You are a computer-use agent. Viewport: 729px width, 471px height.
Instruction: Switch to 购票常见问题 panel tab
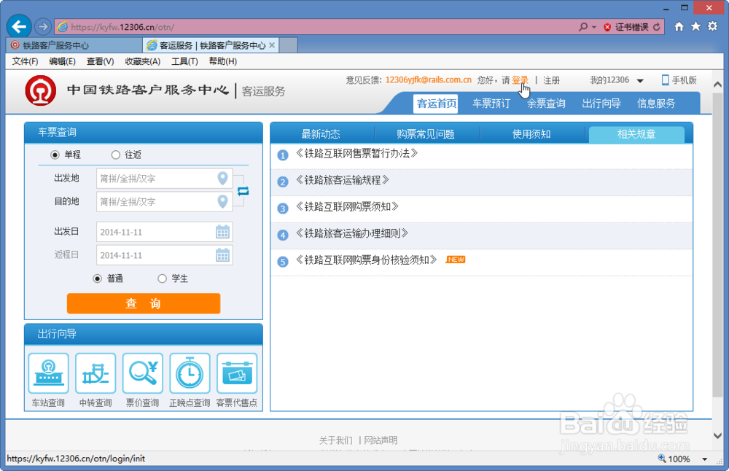[426, 134]
